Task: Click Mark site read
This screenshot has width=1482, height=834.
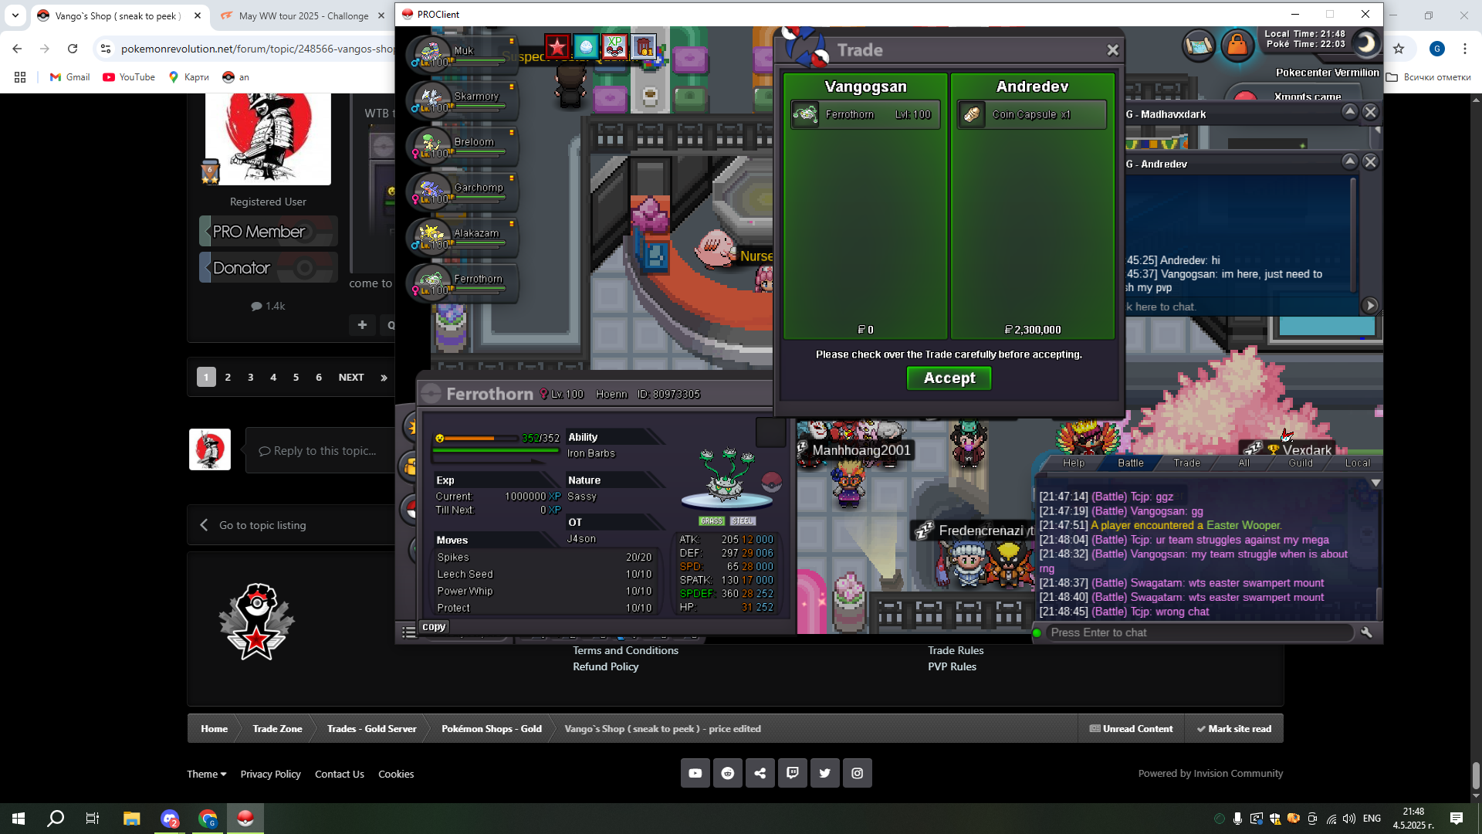Action: tap(1233, 728)
